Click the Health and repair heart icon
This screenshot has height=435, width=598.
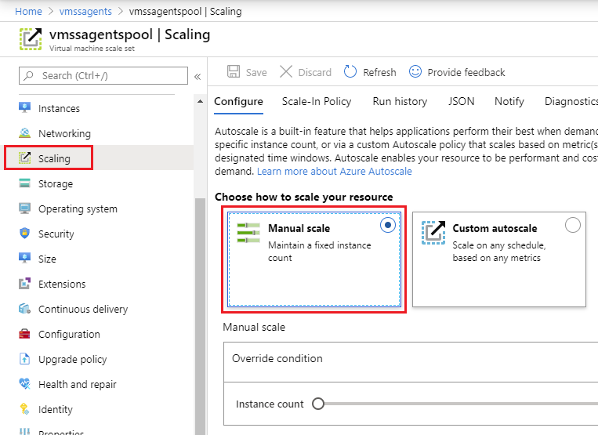click(25, 383)
